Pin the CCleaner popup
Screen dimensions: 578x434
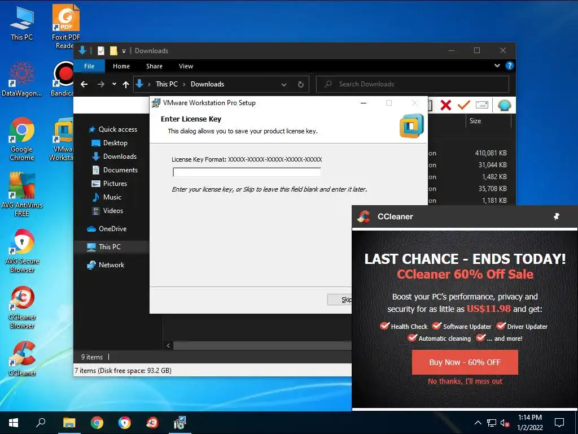point(556,216)
